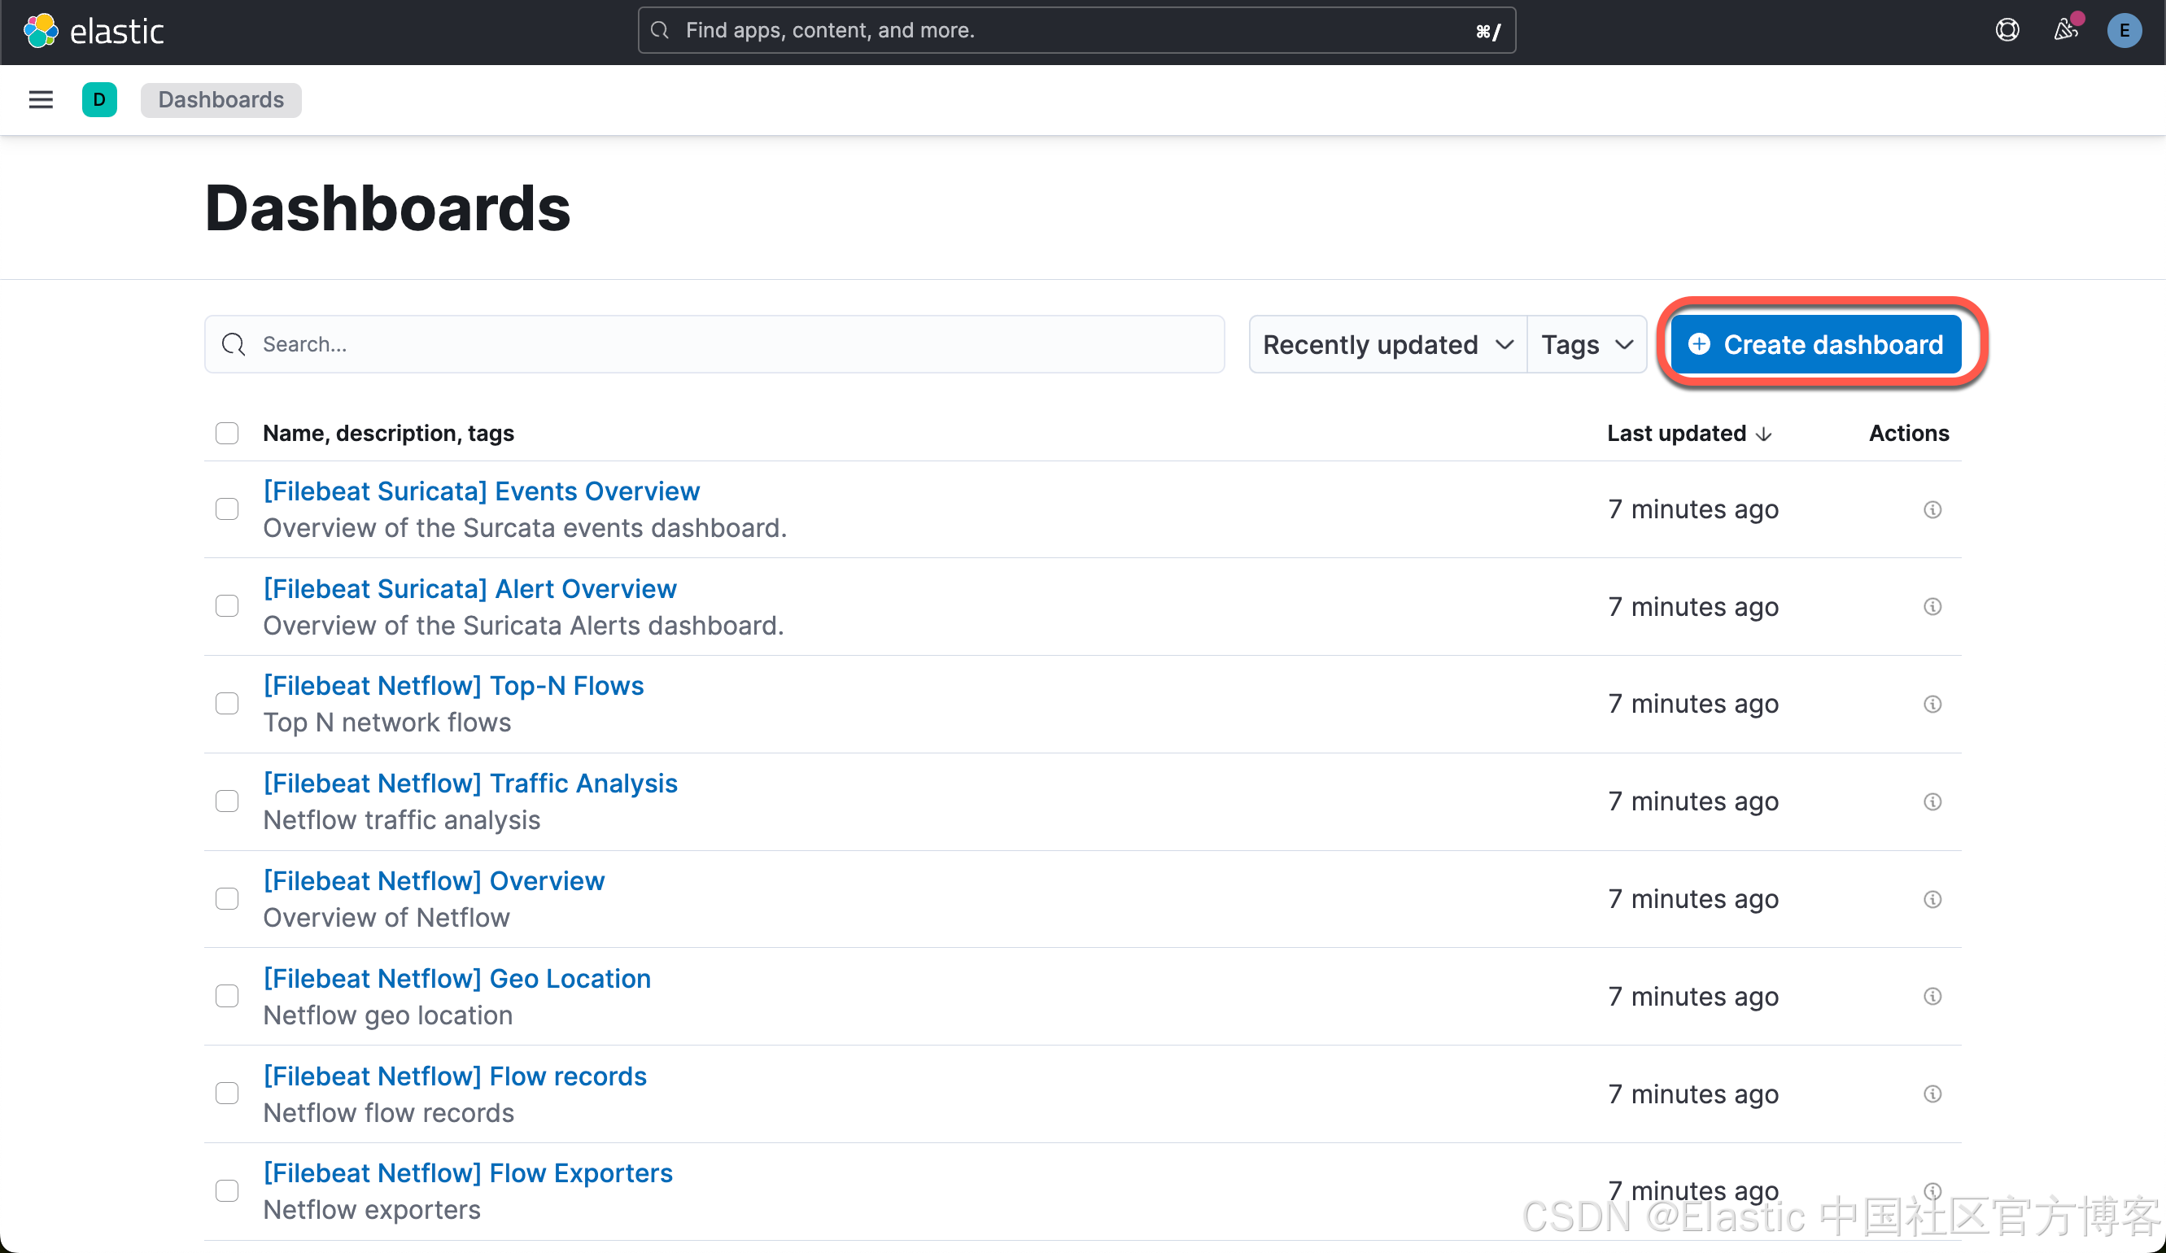
Task: Click 'Overview of the Surcata events dashboard.' text
Action: (x=525, y=528)
